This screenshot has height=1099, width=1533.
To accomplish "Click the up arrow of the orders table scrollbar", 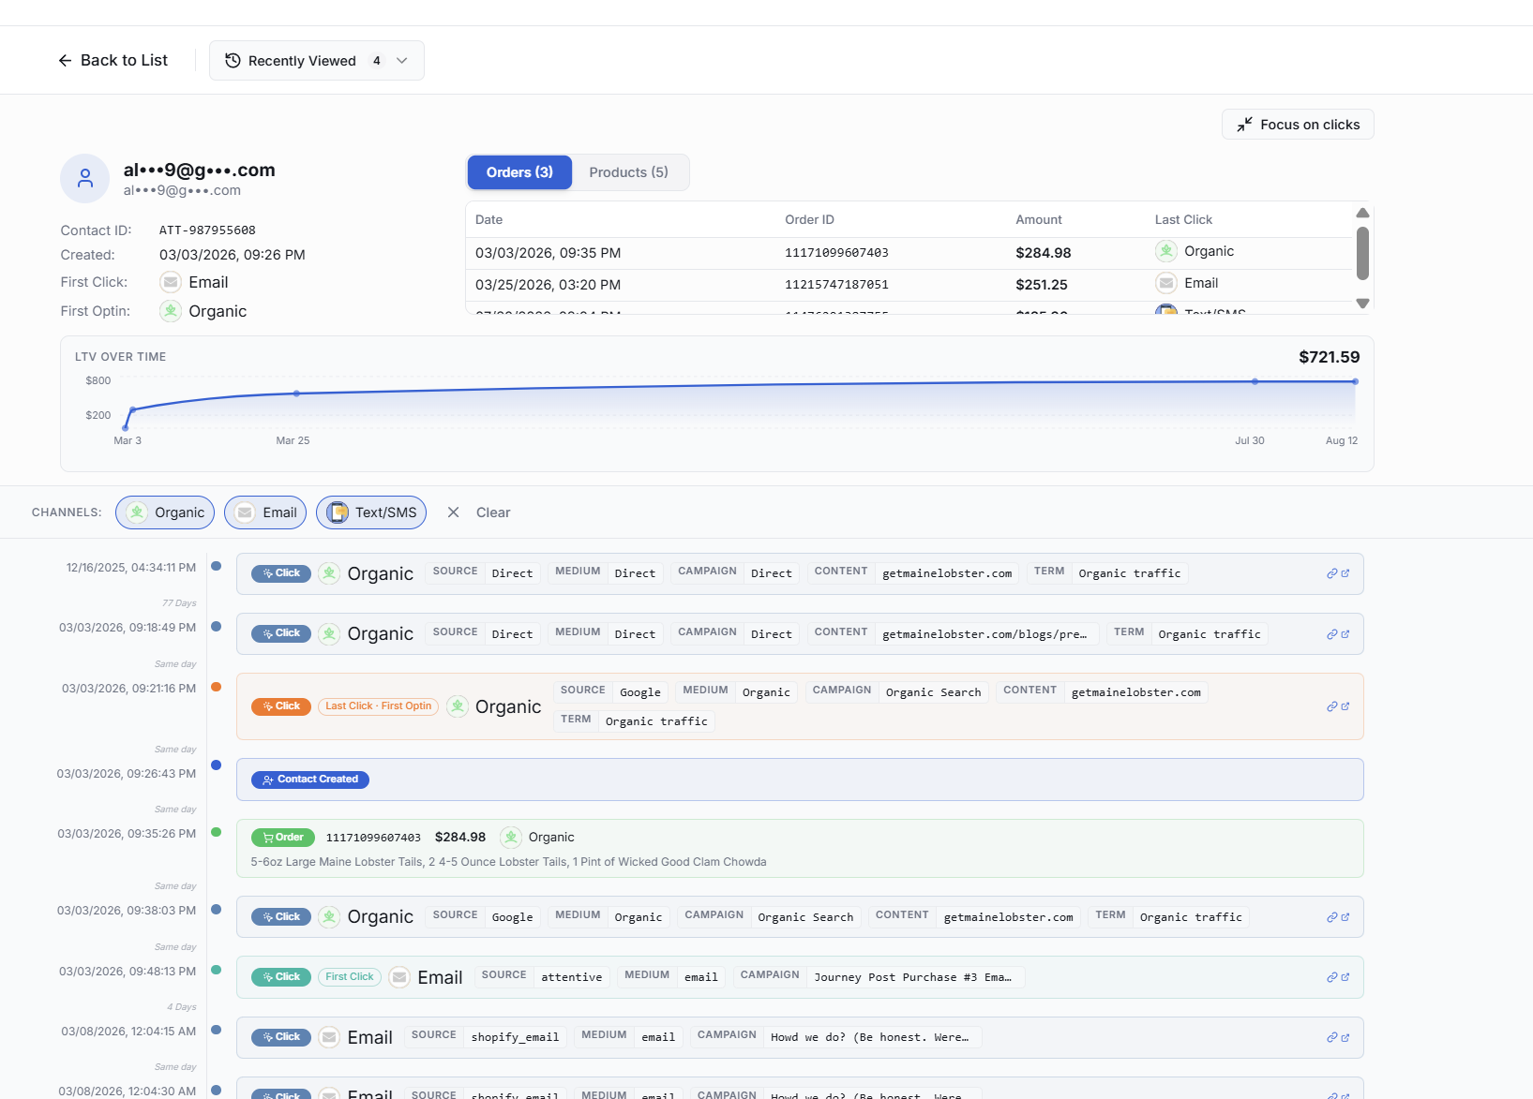I will click(1362, 213).
